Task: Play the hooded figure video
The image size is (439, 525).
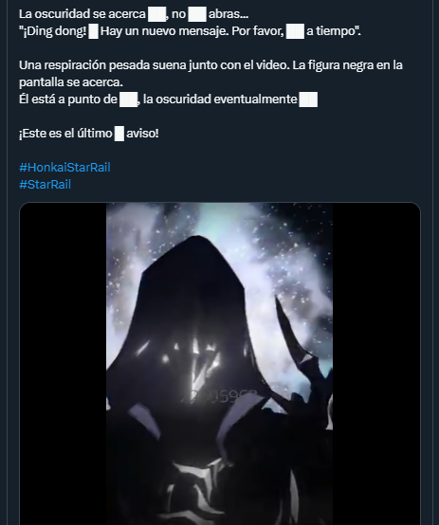Action: (x=220, y=364)
